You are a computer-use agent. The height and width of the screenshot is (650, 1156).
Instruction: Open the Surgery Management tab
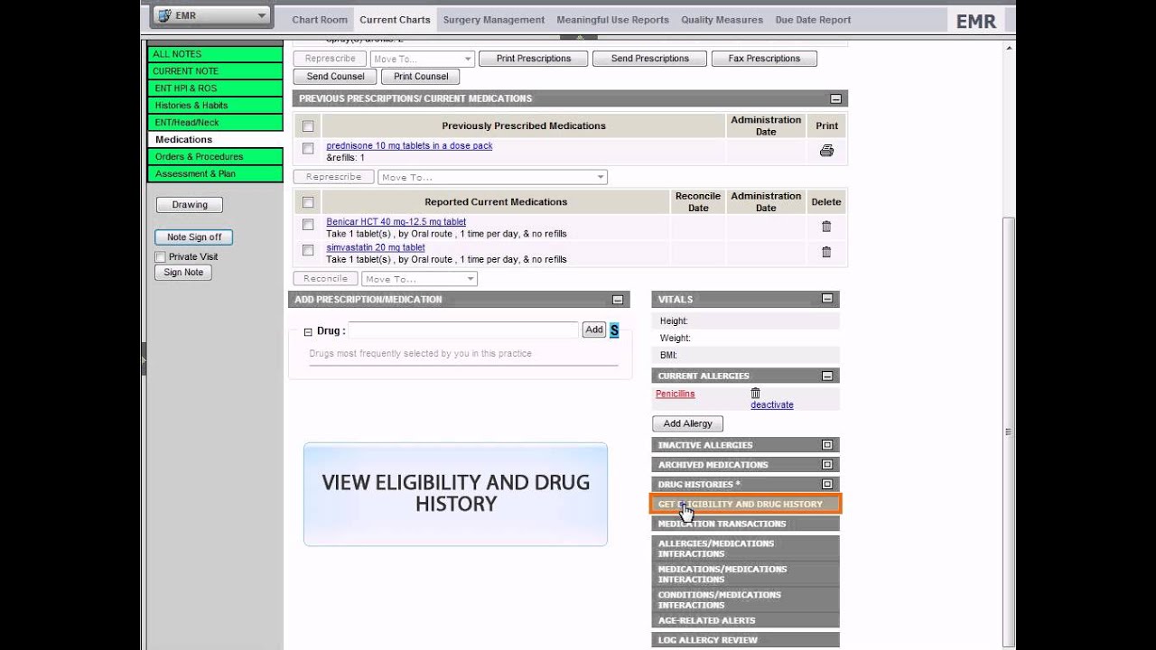tap(494, 20)
